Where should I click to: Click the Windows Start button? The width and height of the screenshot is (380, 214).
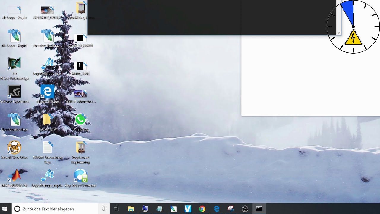[5, 209]
